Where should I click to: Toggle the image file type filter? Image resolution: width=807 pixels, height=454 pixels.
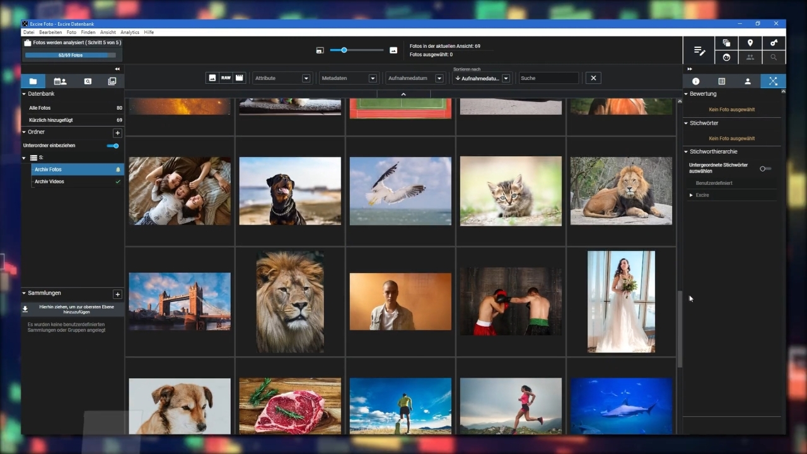[212, 78]
